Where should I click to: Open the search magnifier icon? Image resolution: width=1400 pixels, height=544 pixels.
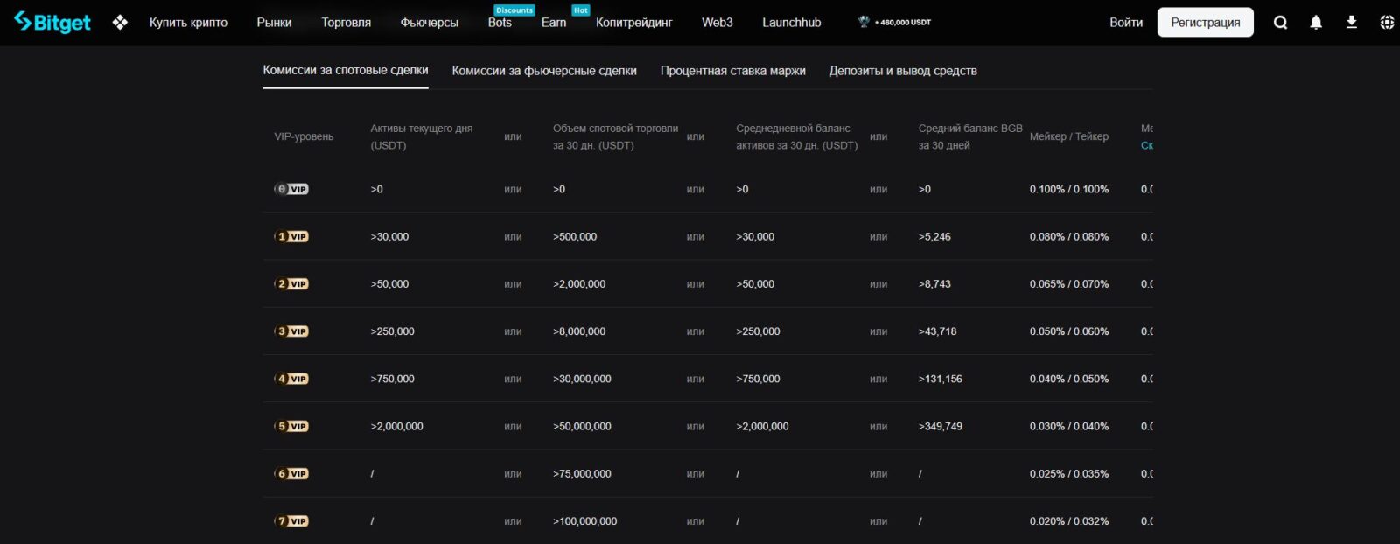[1280, 23]
